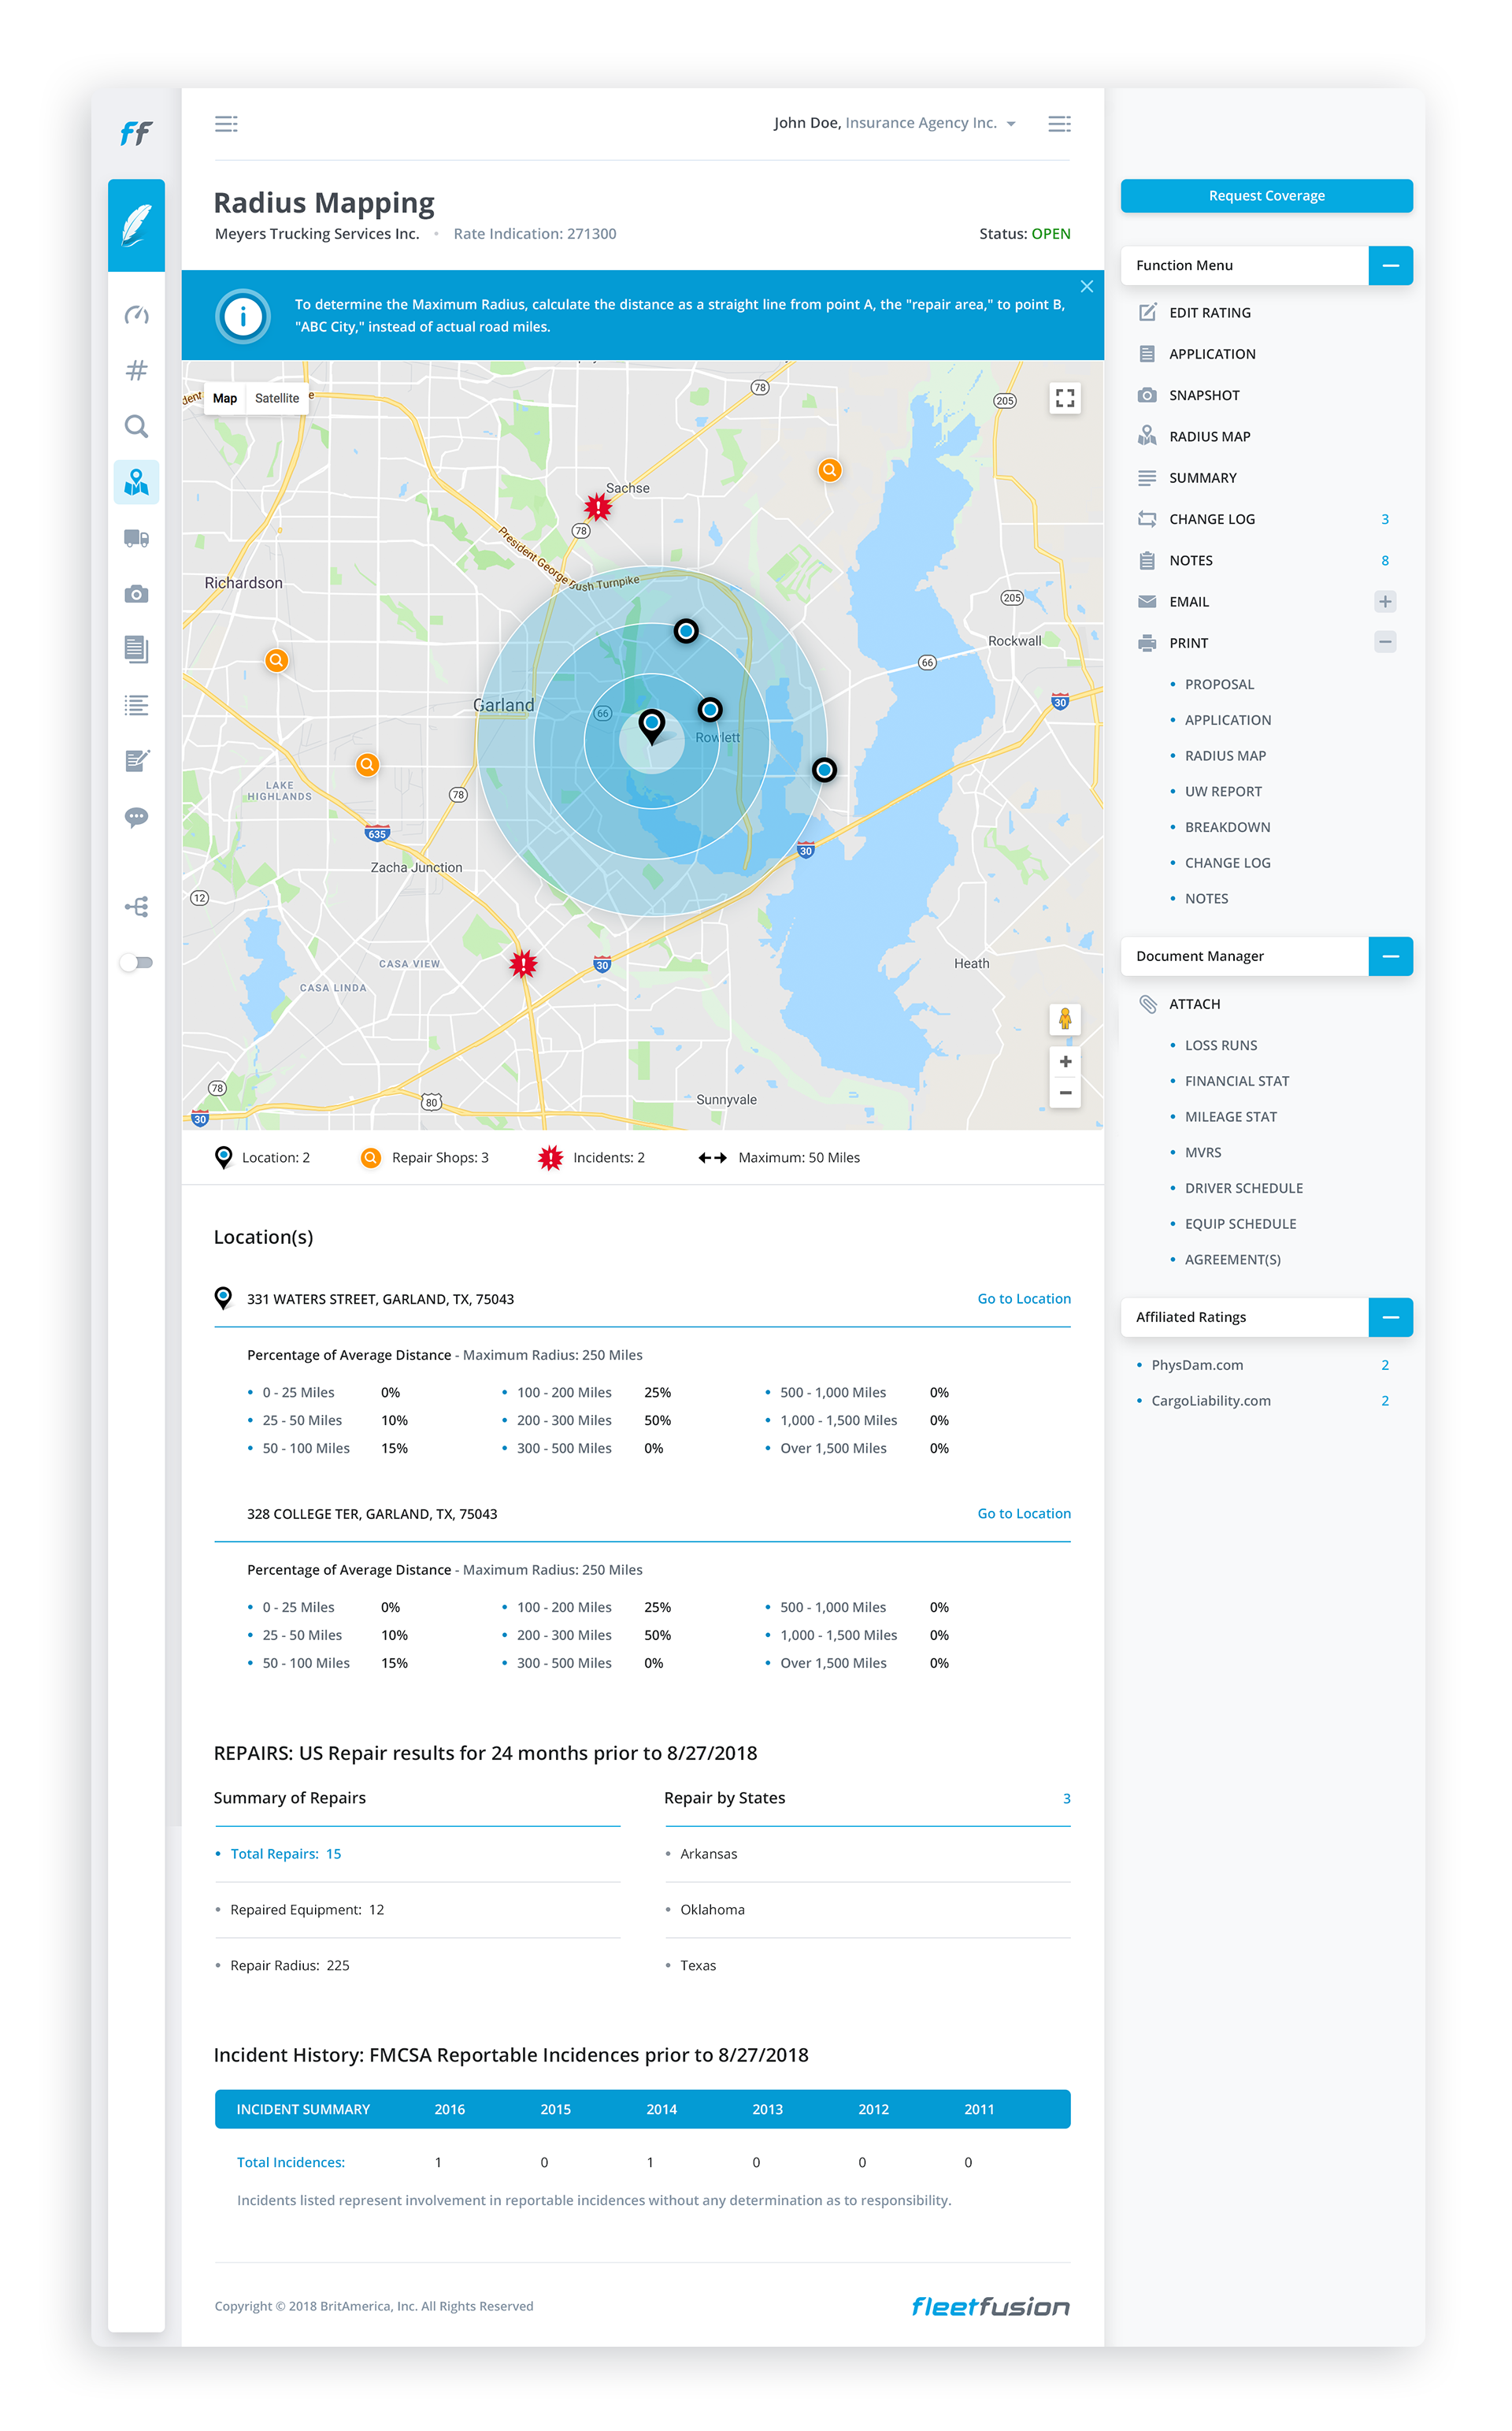Click the hash number sidebar icon
The image size is (1512, 2431).
(x=136, y=370)
